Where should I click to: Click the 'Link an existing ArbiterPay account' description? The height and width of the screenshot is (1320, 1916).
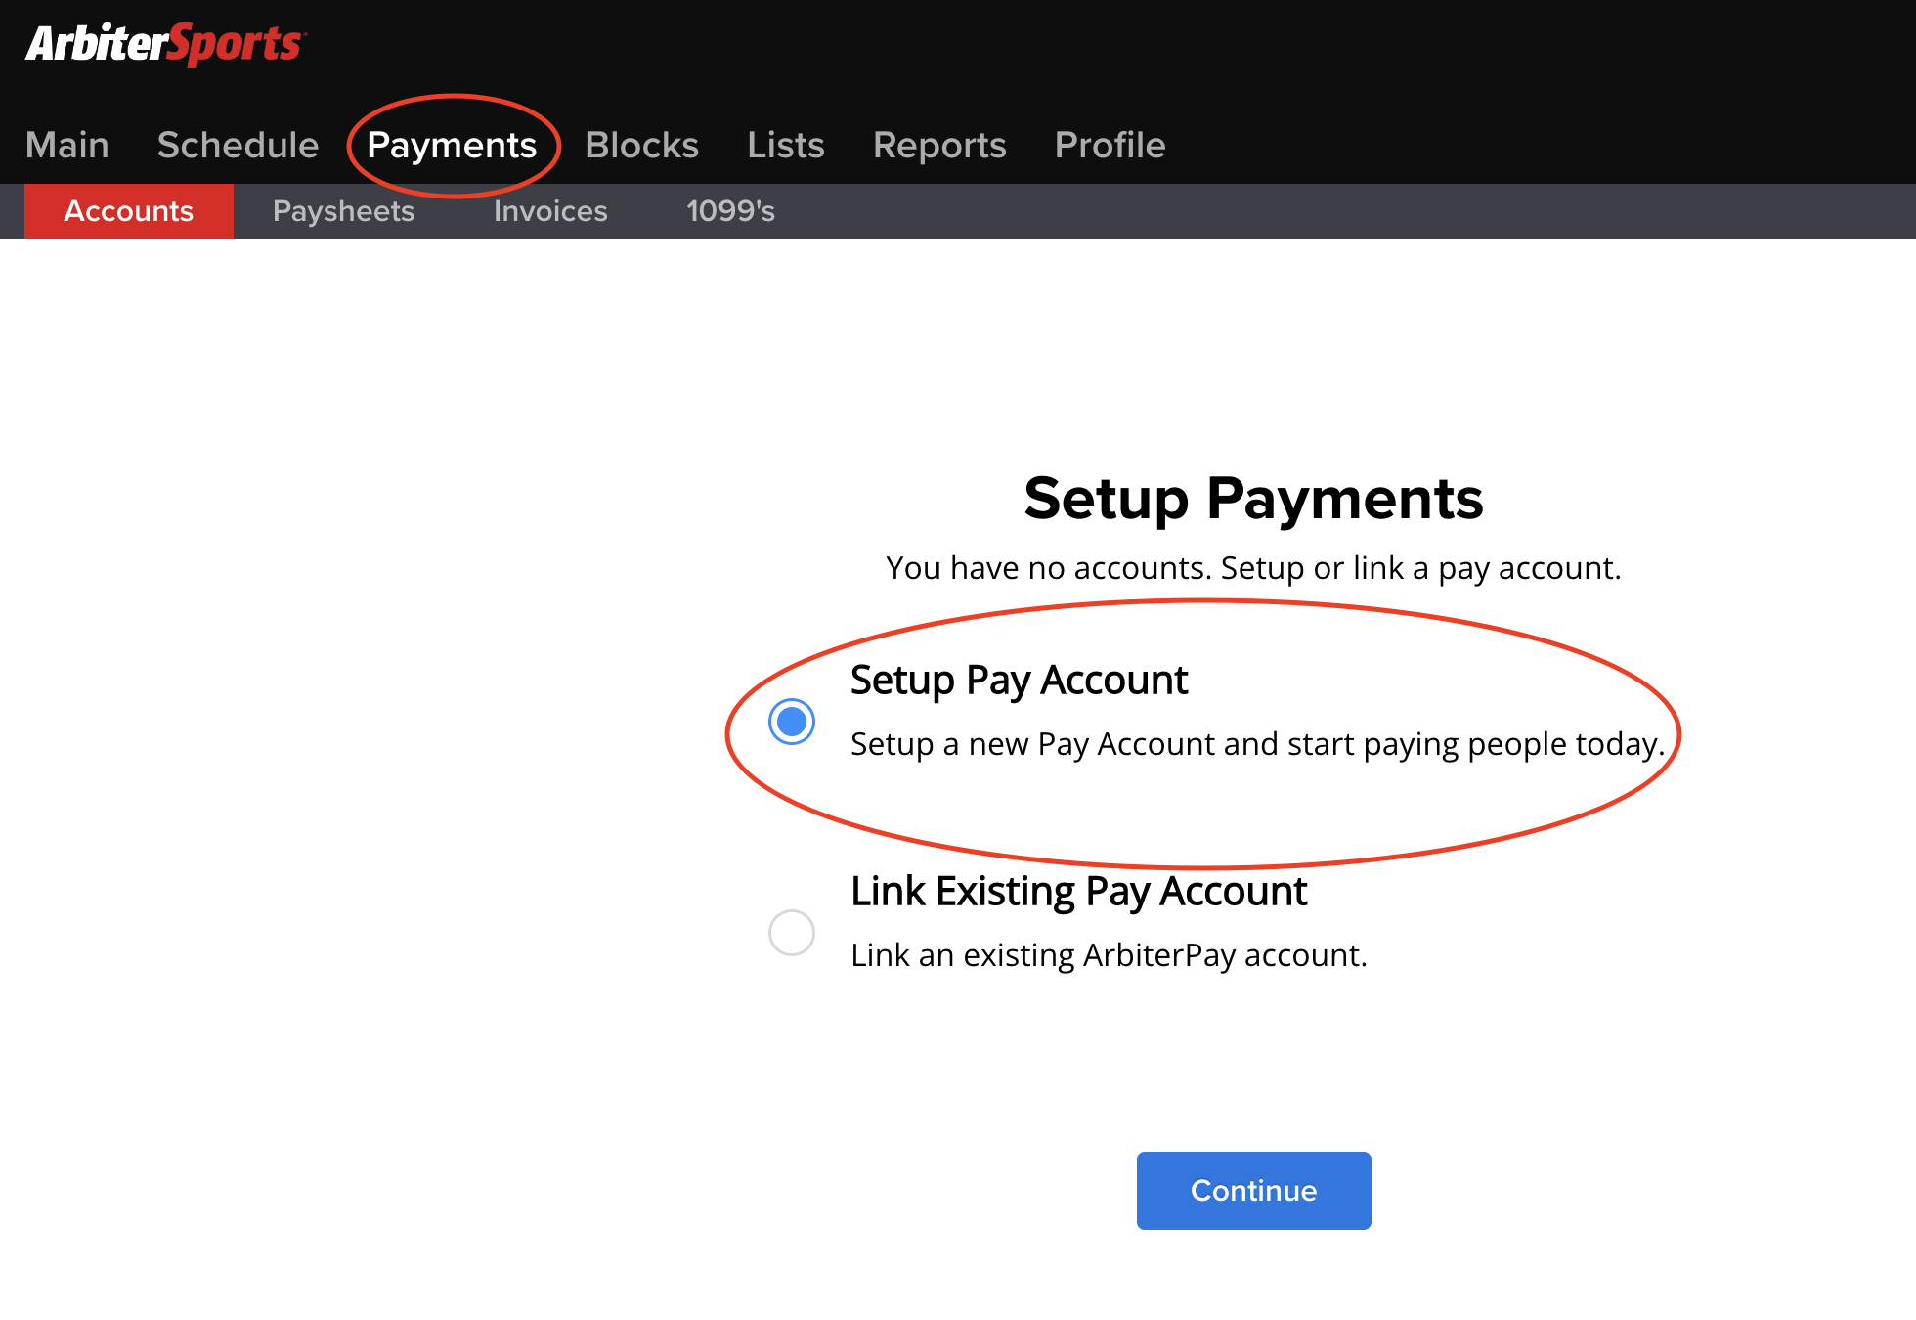(x=1109, y=955)
